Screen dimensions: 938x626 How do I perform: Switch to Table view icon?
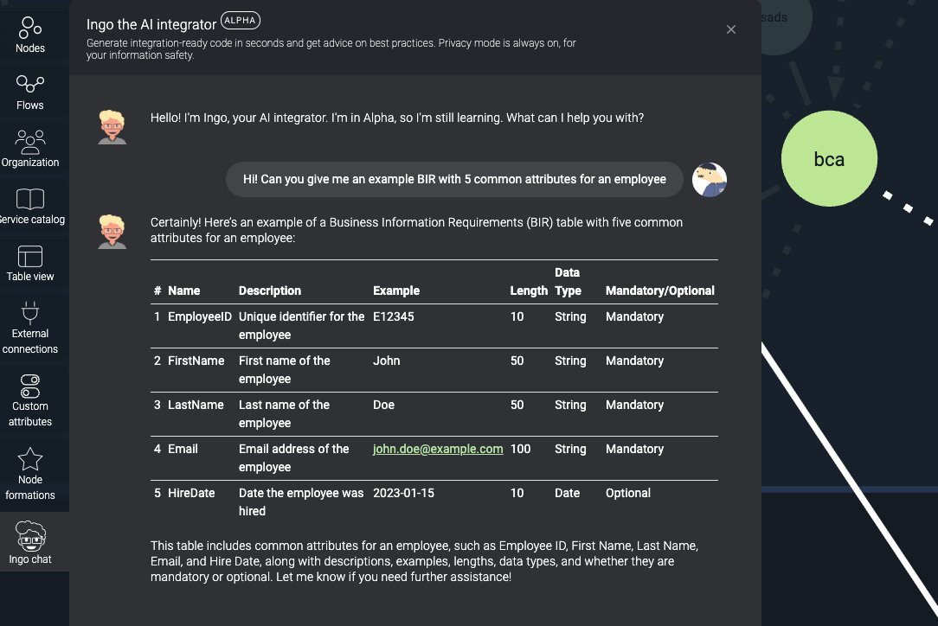(x=30, y=257)
